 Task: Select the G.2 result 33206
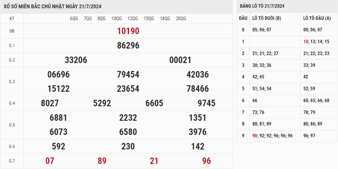coord(76,60)
